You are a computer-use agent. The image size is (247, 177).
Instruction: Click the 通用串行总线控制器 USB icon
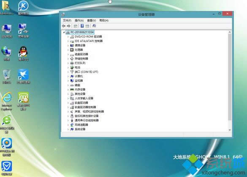click(x=72, y=121)
